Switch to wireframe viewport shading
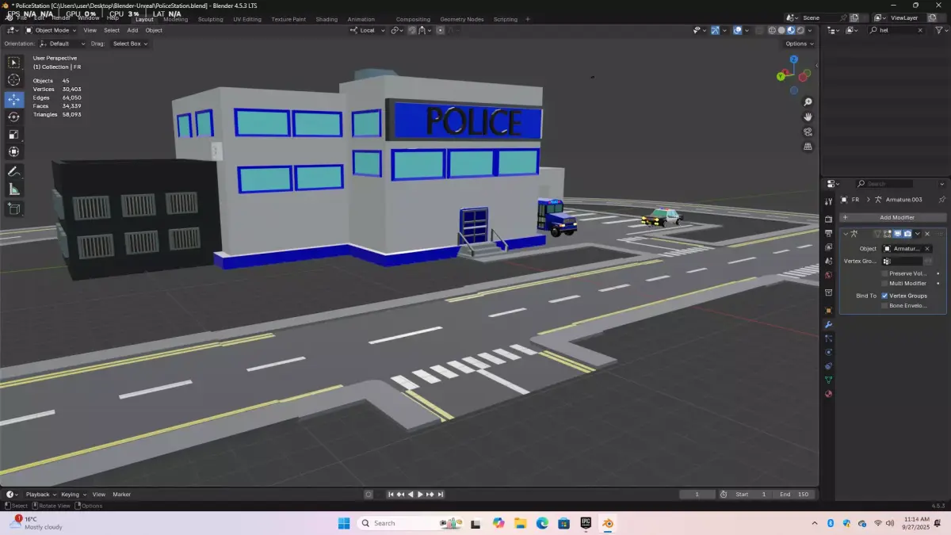The image size is (951, 535). 772,30
